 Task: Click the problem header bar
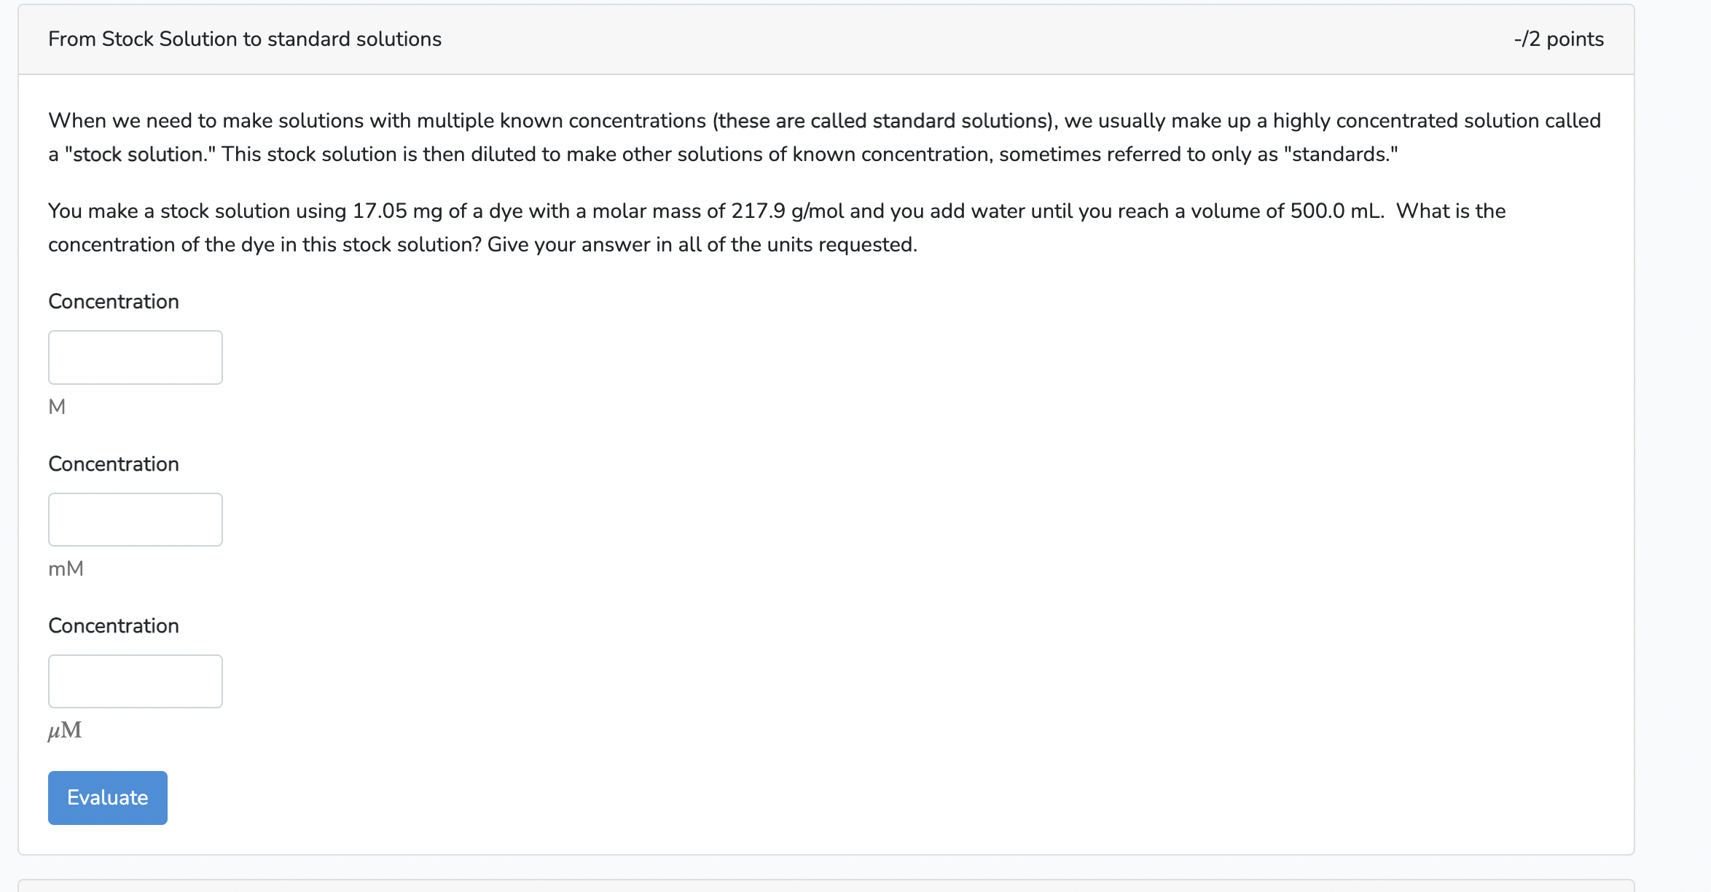coord(853,39)
